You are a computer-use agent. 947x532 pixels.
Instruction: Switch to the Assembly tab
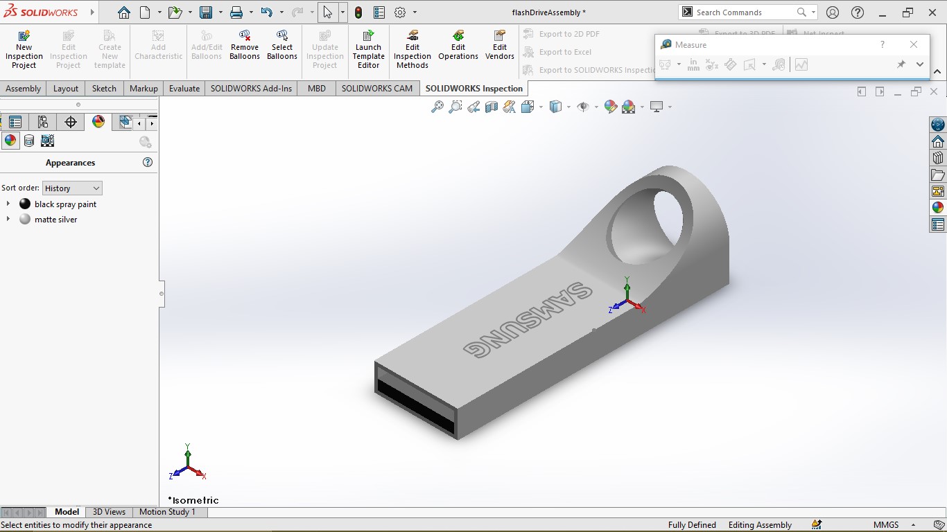[x=24, y=89]
